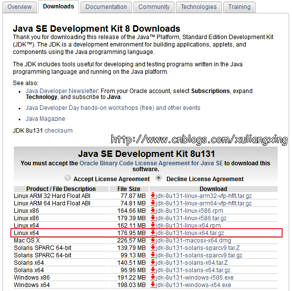Open the Java Magazine link
Image resolution: width=292 pixels, height=291 pixels.
pyautogui.click(x=45, y=119)
